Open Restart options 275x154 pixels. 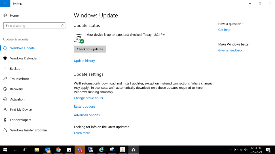coord(84,107)
